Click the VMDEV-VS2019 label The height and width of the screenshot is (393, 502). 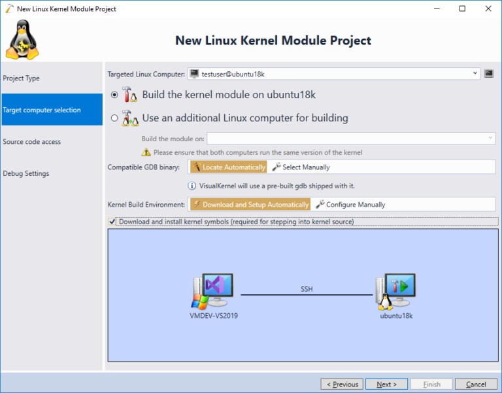click(214, 315)
